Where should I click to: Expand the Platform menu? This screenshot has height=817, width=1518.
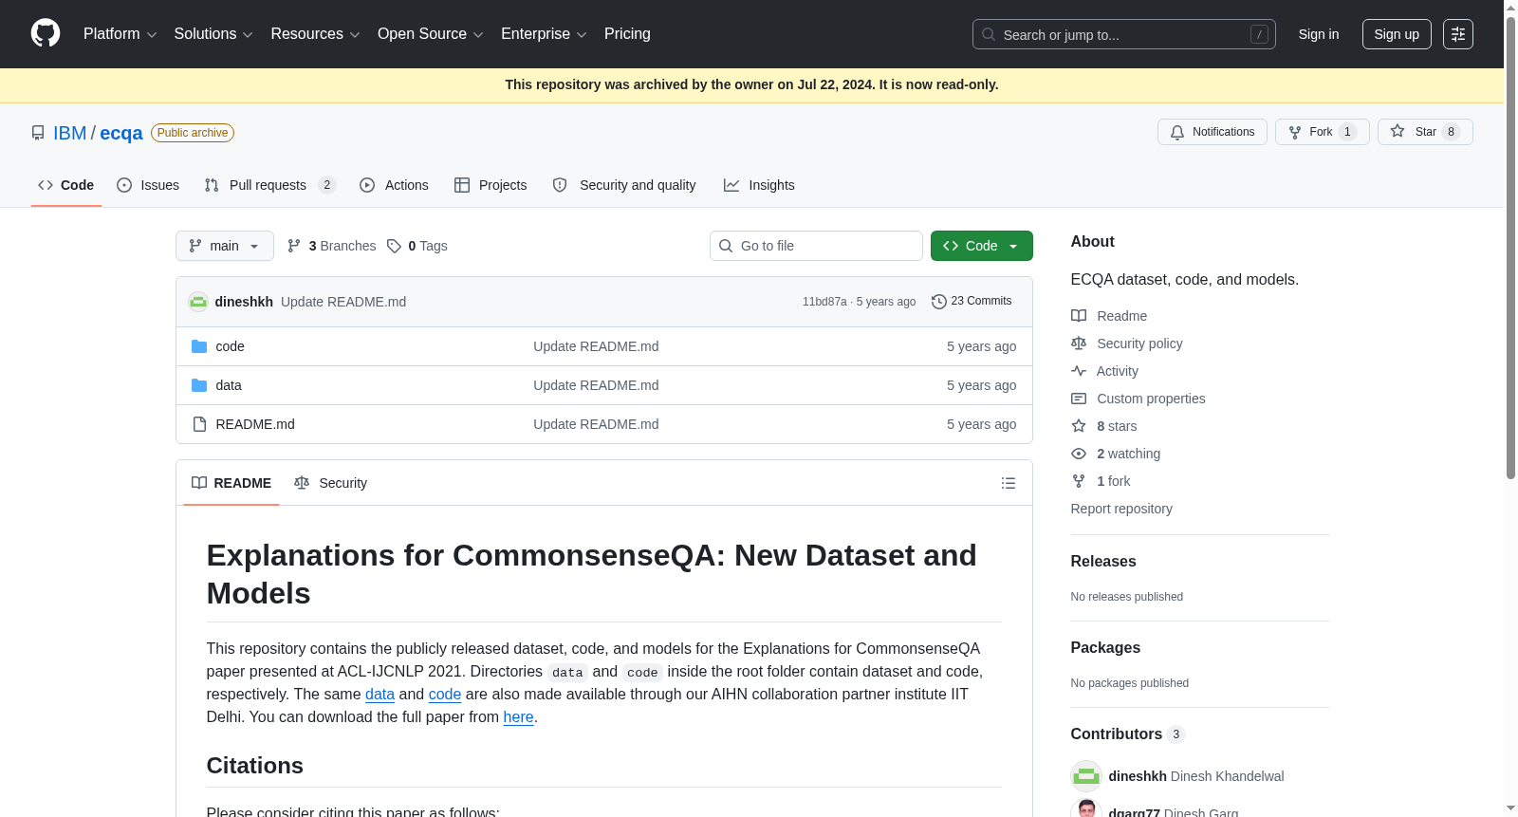click(120, 34)
